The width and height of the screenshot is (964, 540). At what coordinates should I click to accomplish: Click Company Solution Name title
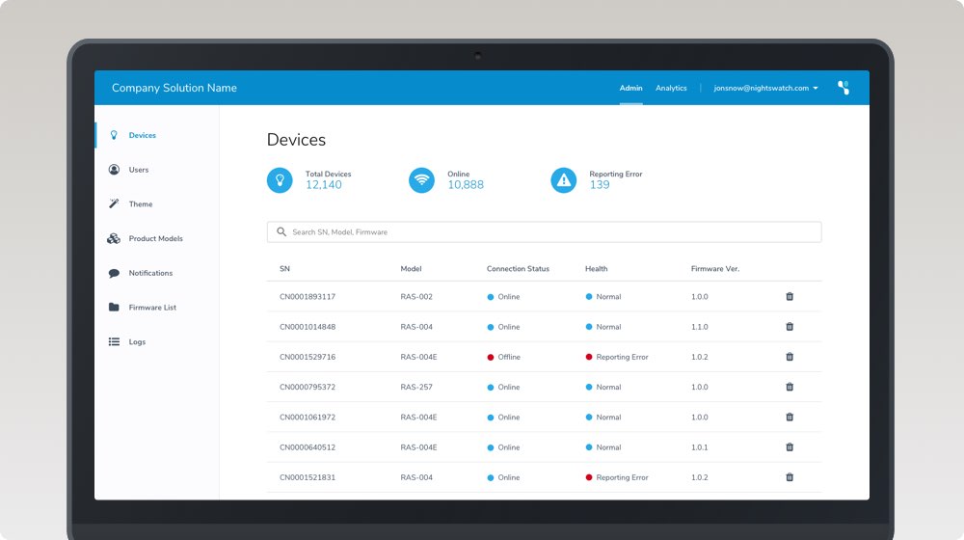(x=174, y=88)
